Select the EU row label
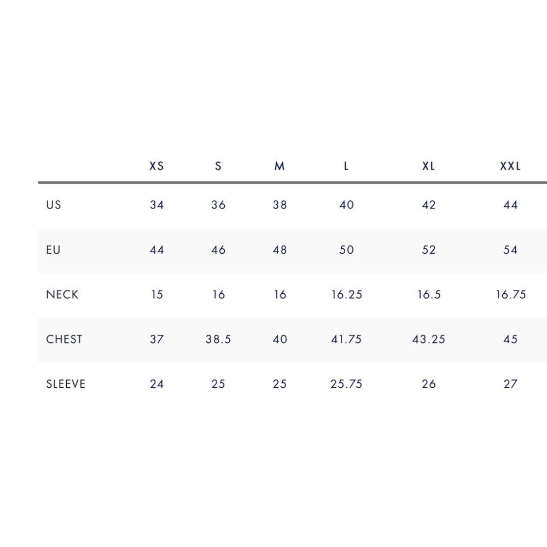547x547 pixels. pos(54,250)
